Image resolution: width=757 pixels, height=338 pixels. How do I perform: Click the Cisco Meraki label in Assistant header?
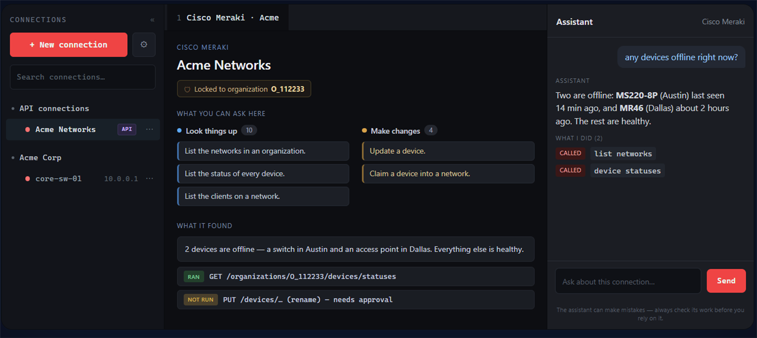click(x=723, y=22)
